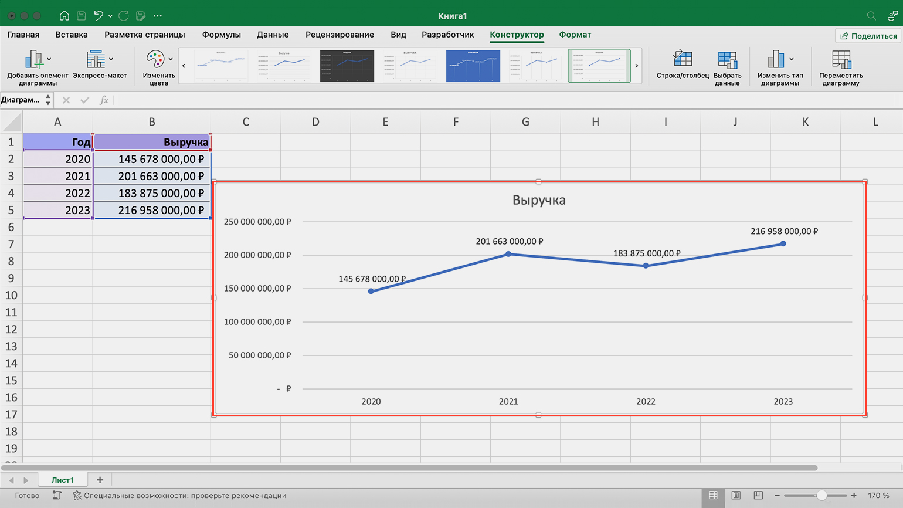This screenshot has height=508, width=903.
Task: Click the Home icon in title bar
Action: (64, 16)
